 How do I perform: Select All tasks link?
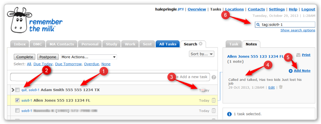(29, 64)
